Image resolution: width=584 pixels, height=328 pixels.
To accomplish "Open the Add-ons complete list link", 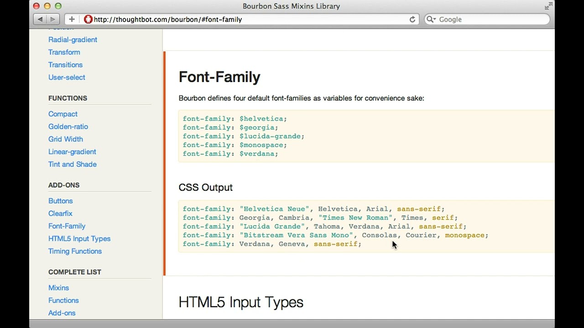I will coord(62,313).
